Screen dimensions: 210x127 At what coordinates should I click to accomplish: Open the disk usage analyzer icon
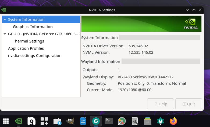122,121
